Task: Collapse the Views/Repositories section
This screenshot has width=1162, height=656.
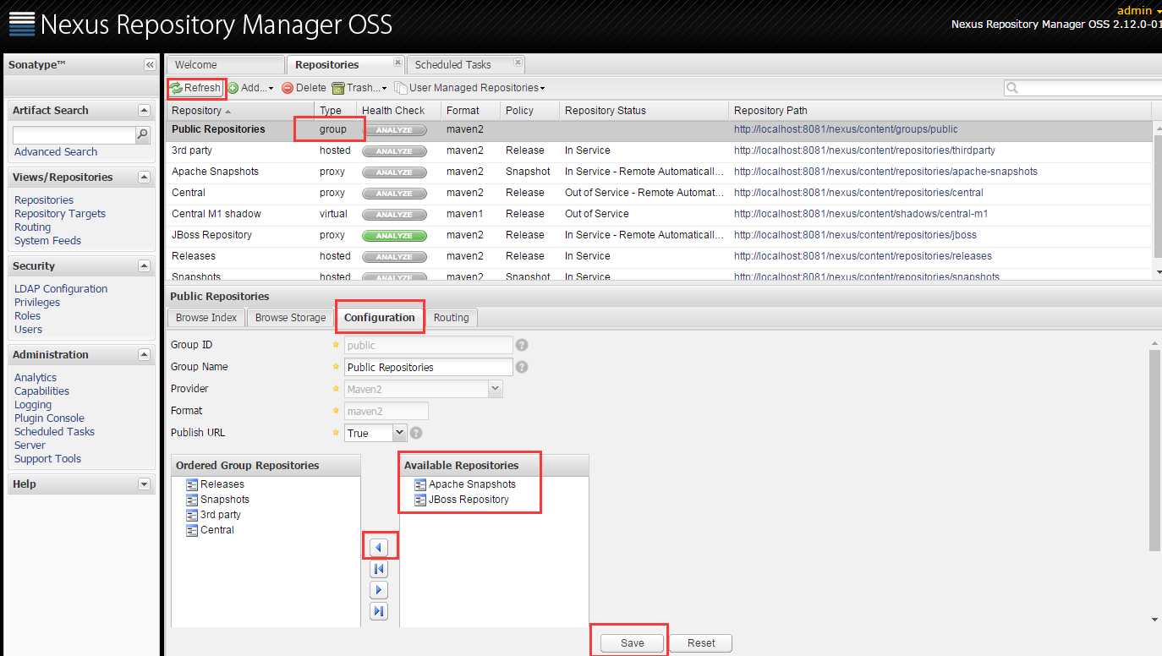Action: pyautogui.click(x=144, y=178)
